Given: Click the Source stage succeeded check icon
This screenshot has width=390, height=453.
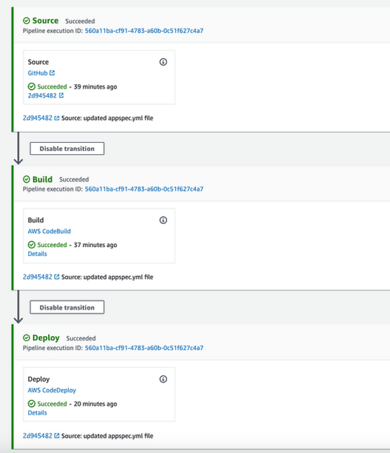Looking at the screenshot, I should click(x=27, y=21).
